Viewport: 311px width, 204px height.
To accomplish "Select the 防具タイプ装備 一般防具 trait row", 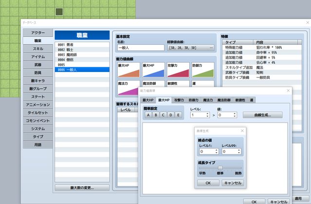I will (x=262, y=77).
